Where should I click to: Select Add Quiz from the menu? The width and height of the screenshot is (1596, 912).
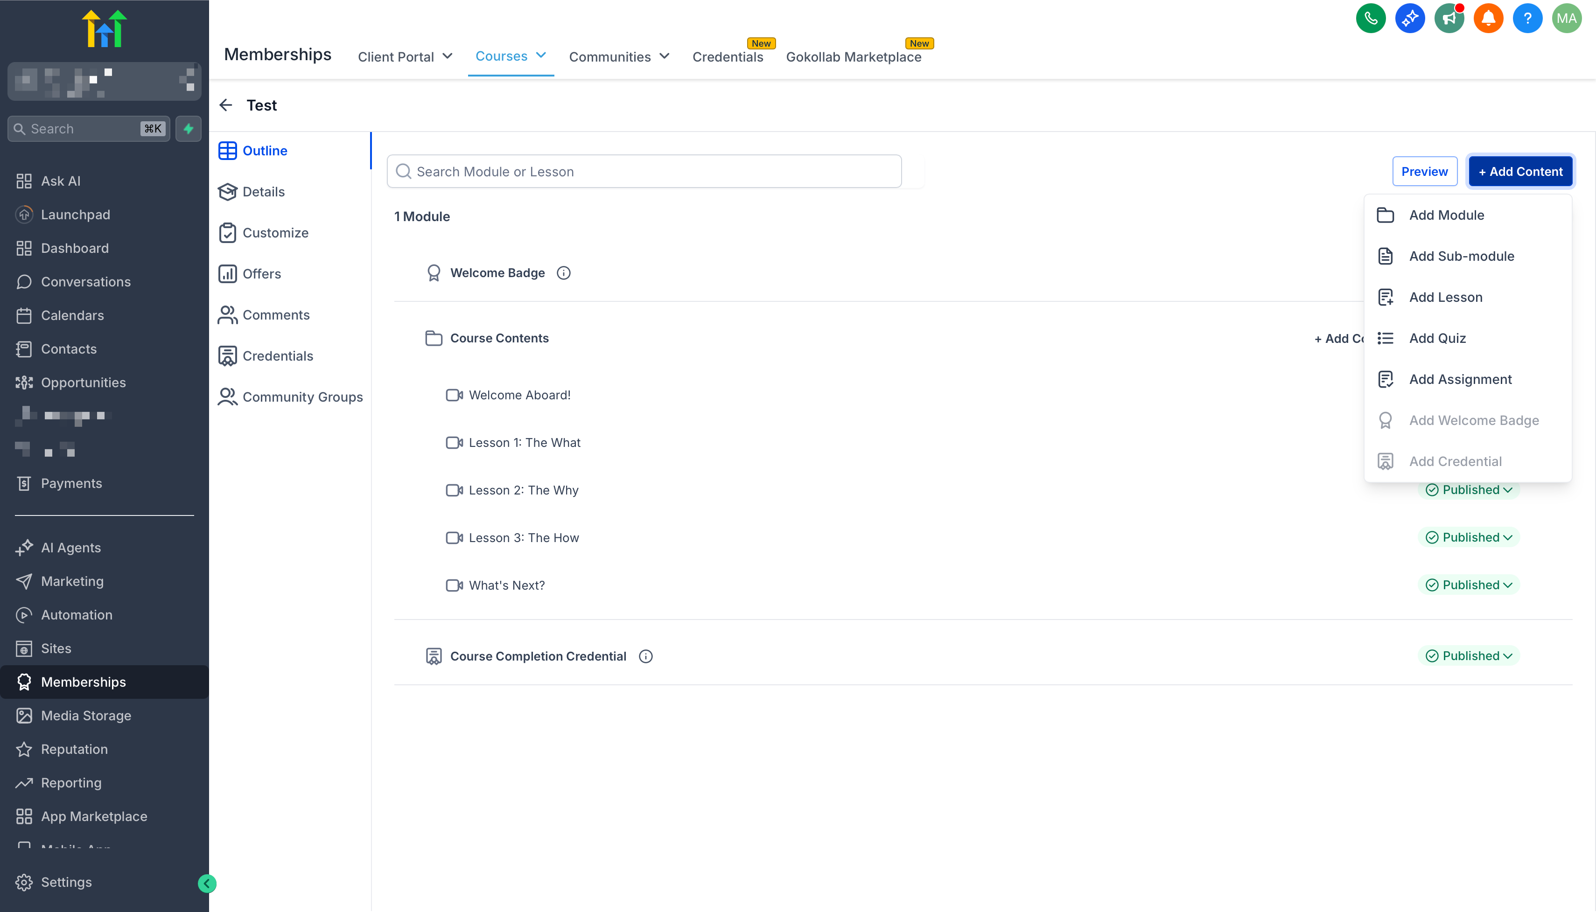(x=1437, y=338)
